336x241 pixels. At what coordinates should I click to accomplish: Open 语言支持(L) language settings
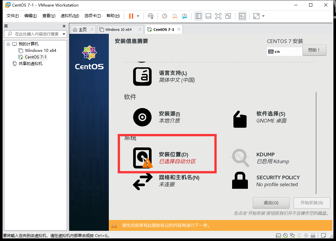(164, 77)
